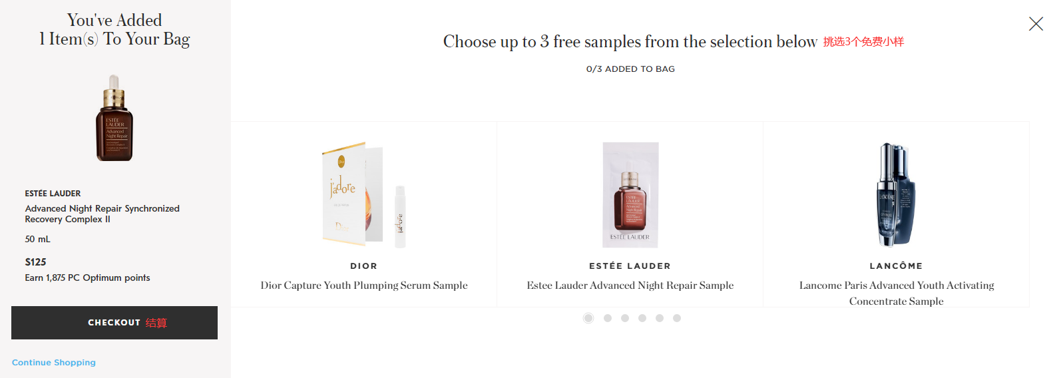Select the Dior J'adore sample image
The image size is (1057, 378).
point(363,195)
